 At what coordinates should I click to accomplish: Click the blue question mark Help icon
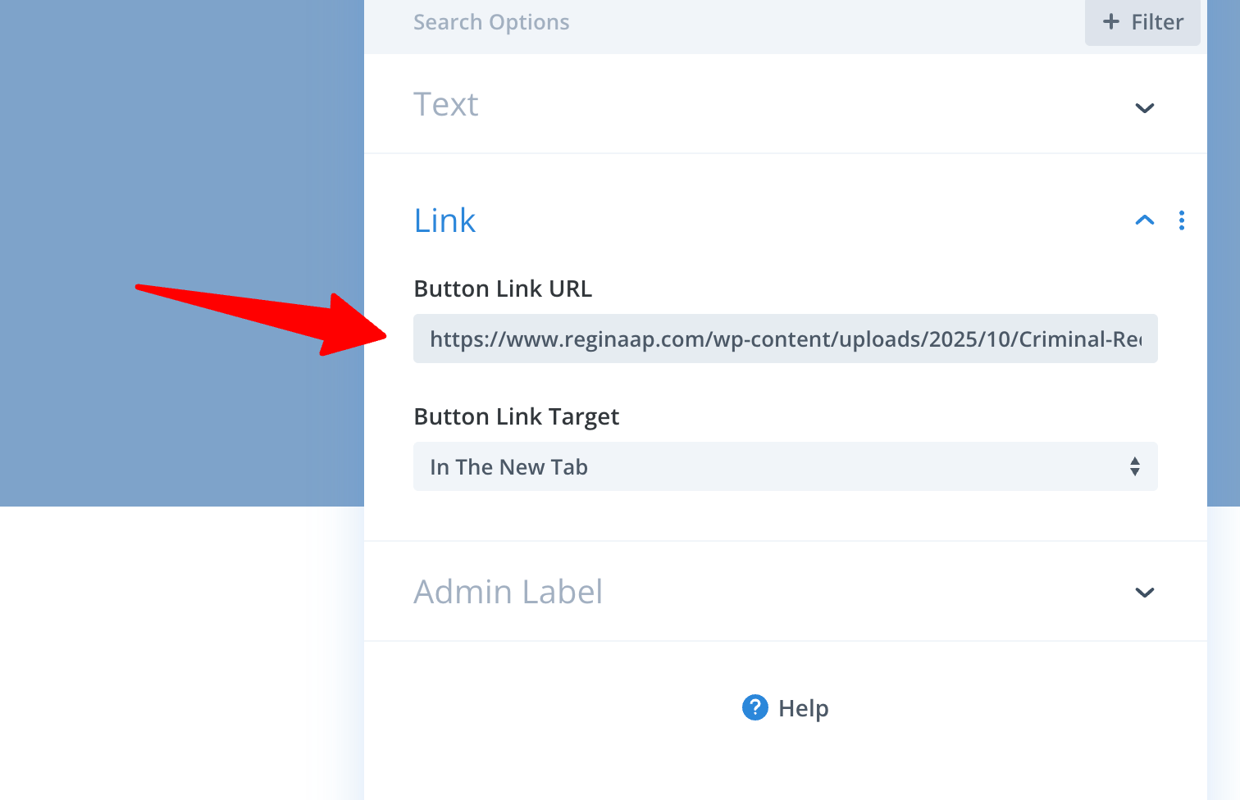[x=754, y=707]
